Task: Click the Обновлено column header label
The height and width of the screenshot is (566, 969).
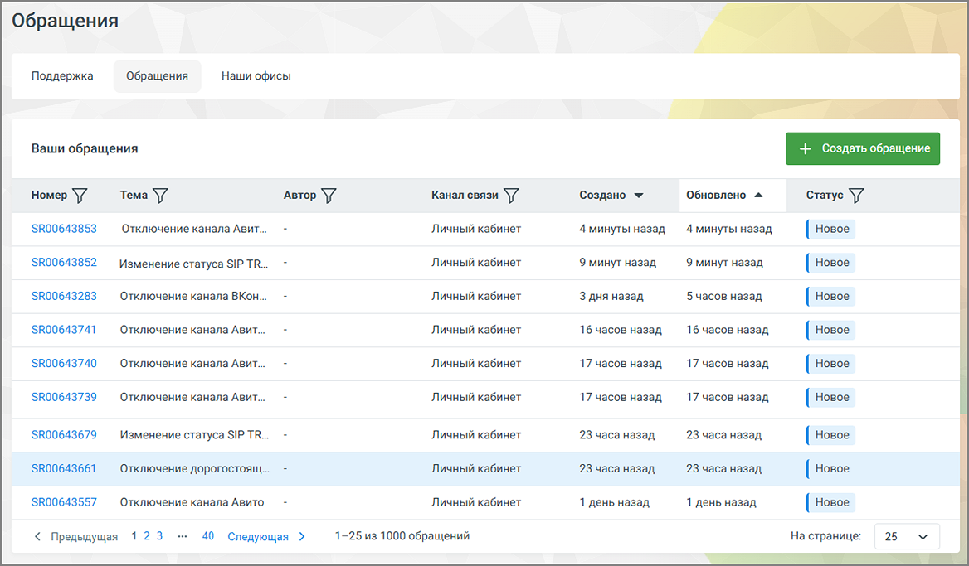Action: [716, 195]
